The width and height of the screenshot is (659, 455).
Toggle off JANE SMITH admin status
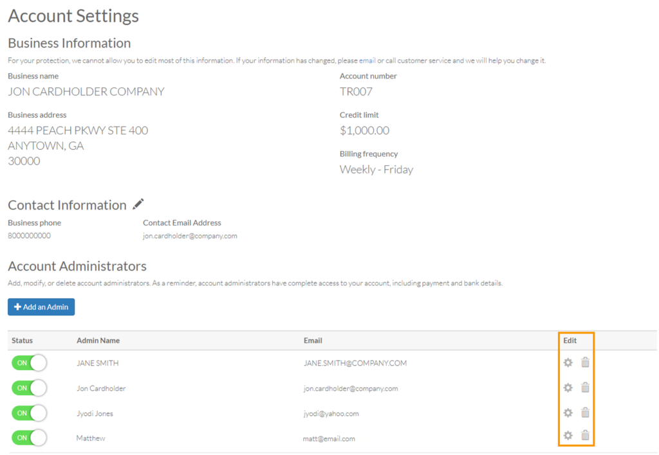tap(29, 363)
